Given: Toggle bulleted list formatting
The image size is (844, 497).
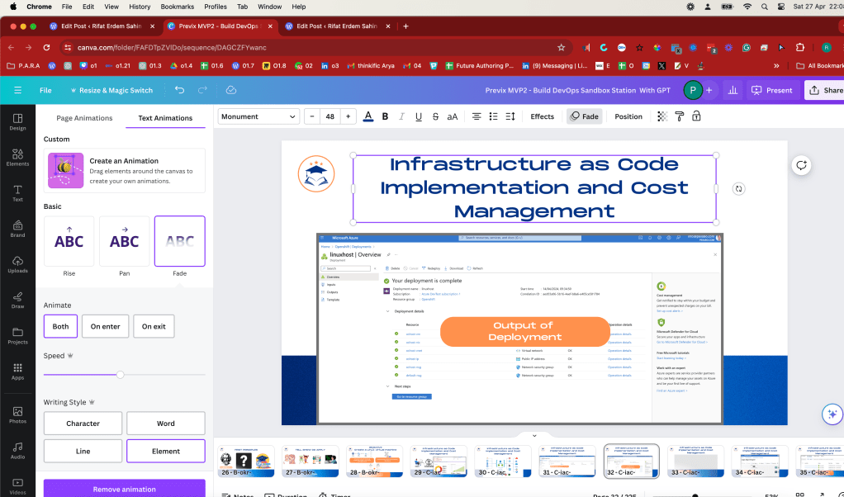Looking at the screenshot, I should click(x=493, y=116).
